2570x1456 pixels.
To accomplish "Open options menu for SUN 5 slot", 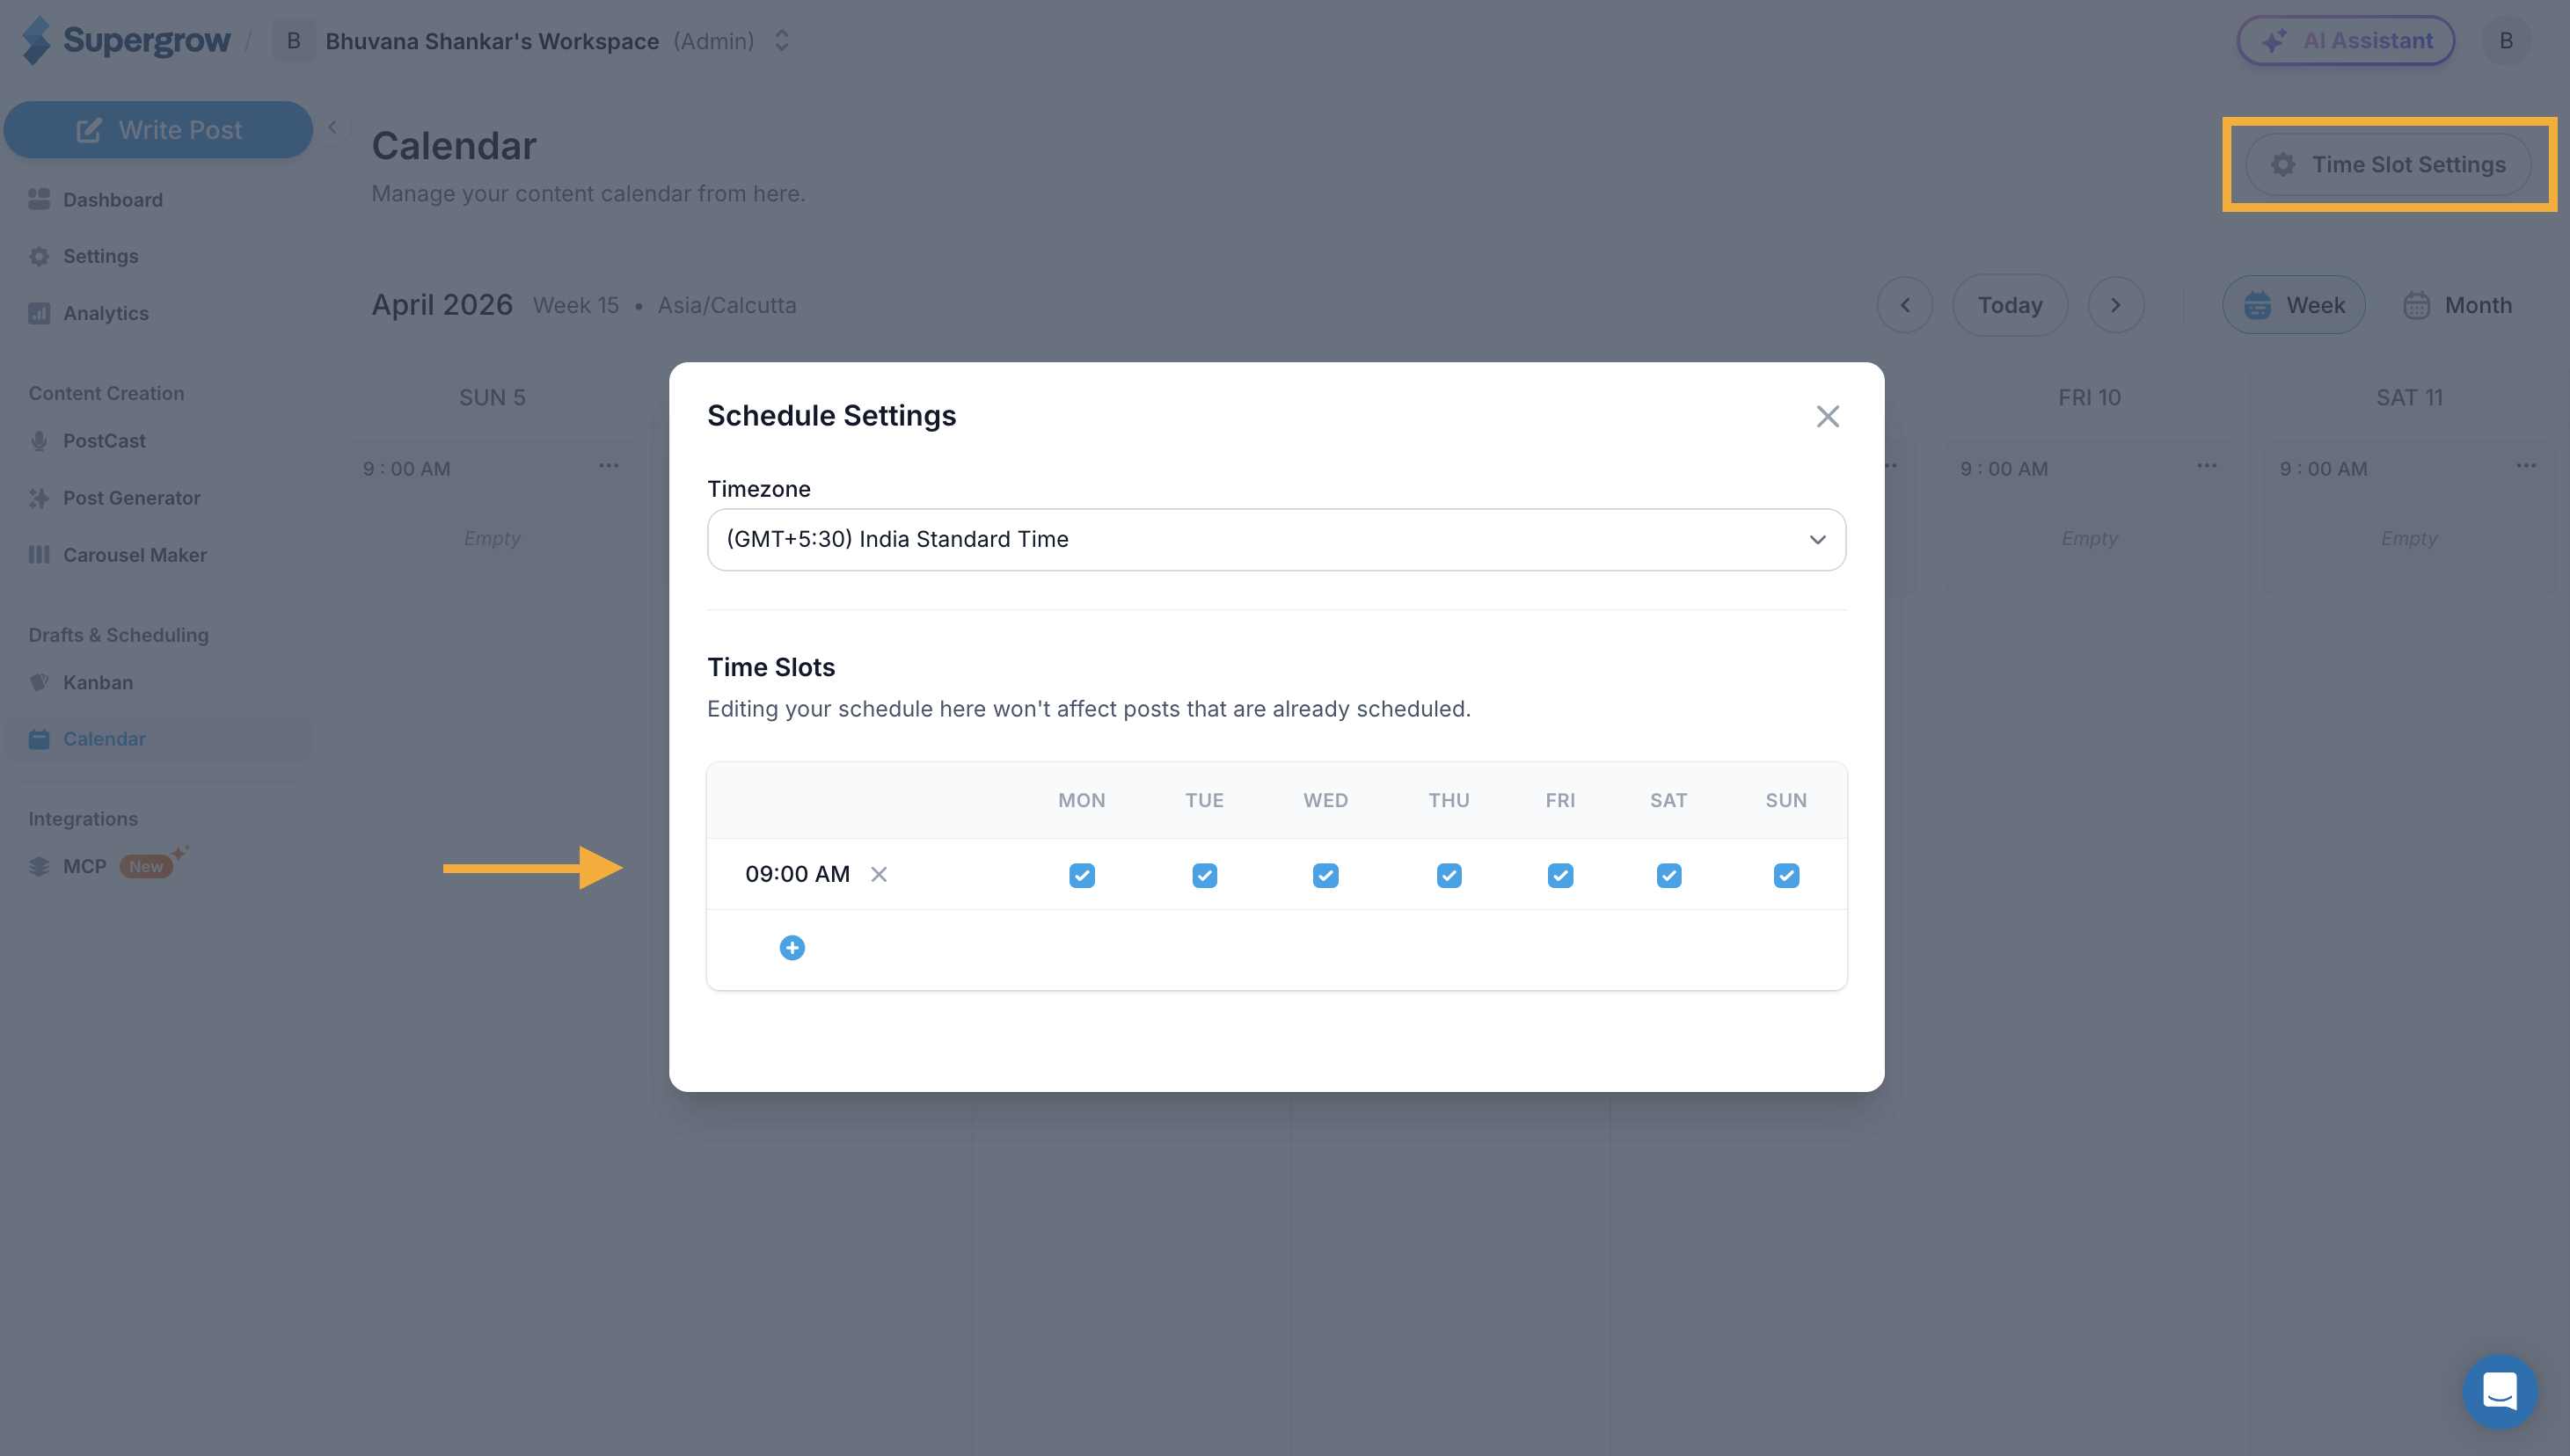I will tap(609, 466).
